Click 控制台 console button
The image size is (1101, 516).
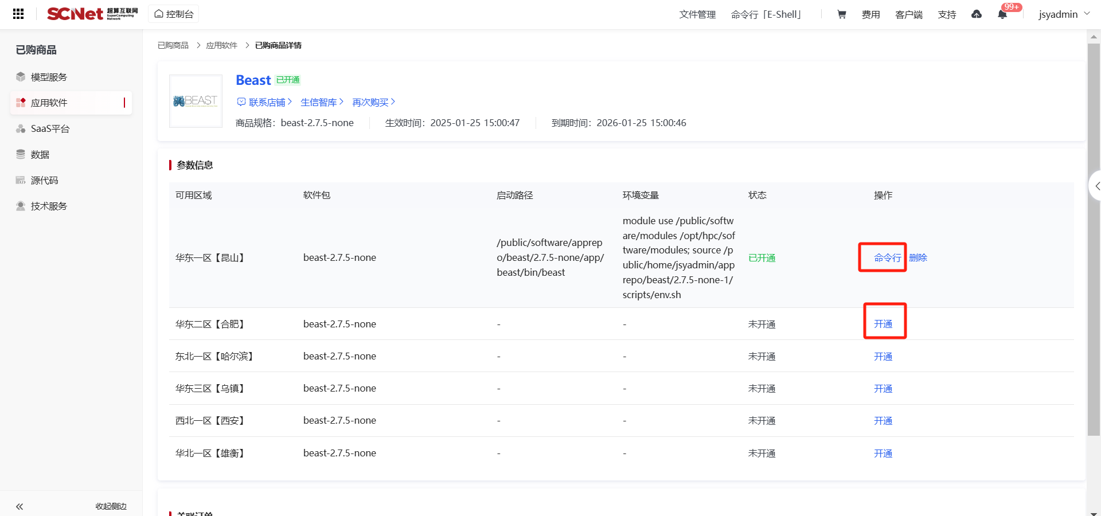pyautogui.click(x=174, y=14)
